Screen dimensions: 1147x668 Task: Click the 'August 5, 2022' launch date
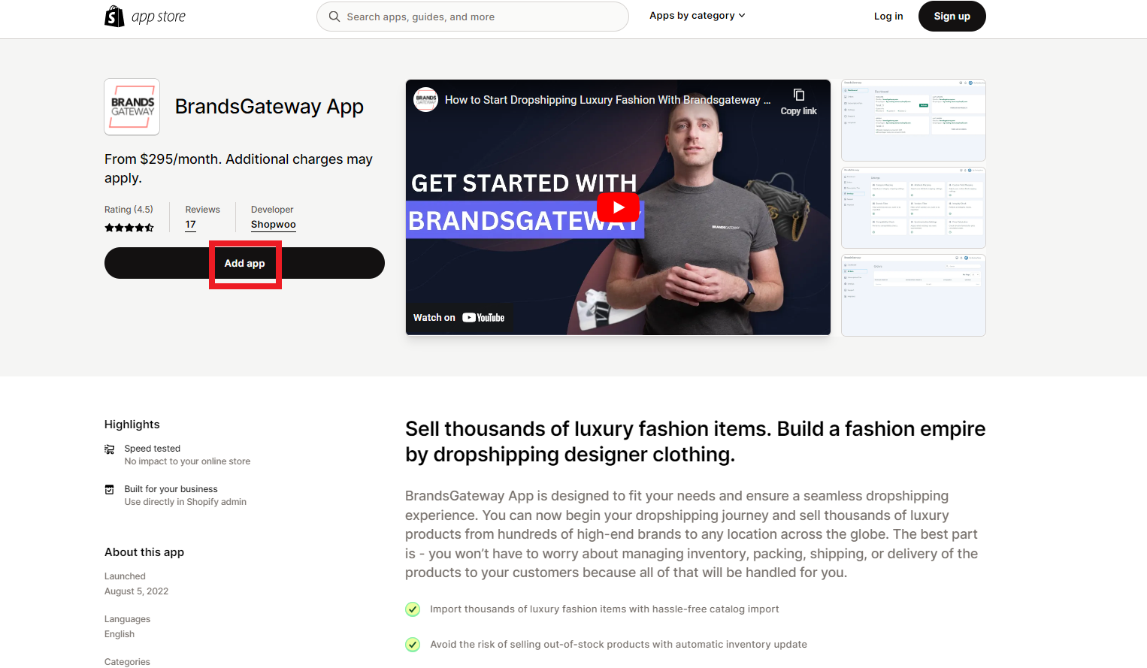point(136,591)
